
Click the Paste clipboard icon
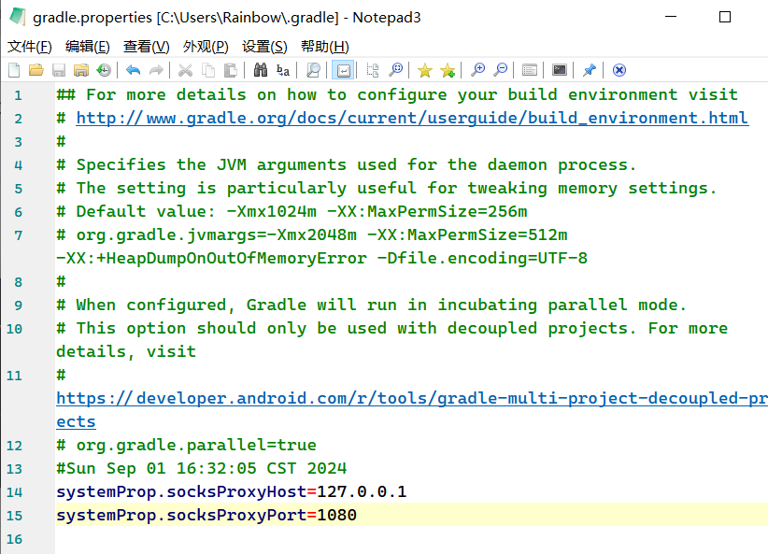point(230,70)
